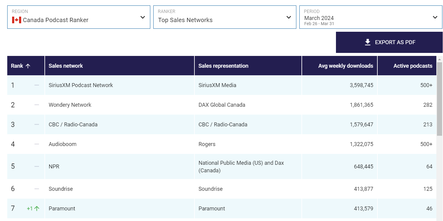Click 125 active podcasts value

coord(428,189)
